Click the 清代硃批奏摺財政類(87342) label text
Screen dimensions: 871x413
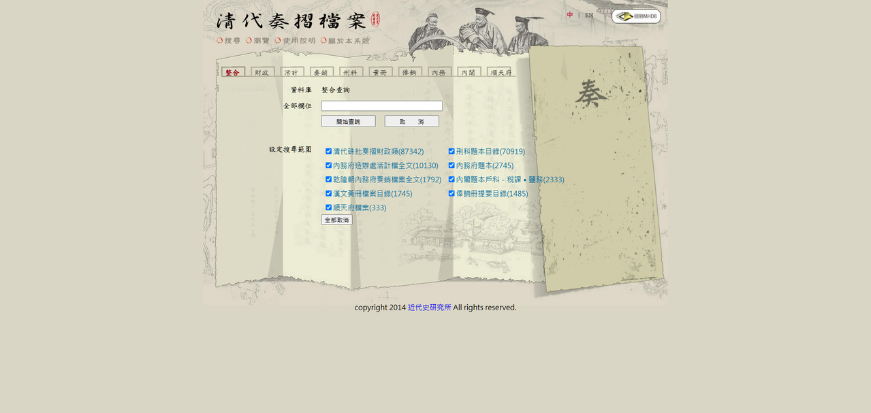pyautogui.click(x=378, y=152)
